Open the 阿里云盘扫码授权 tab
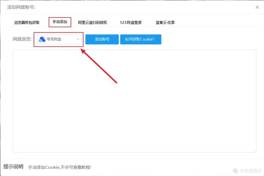 pos(92,23)
